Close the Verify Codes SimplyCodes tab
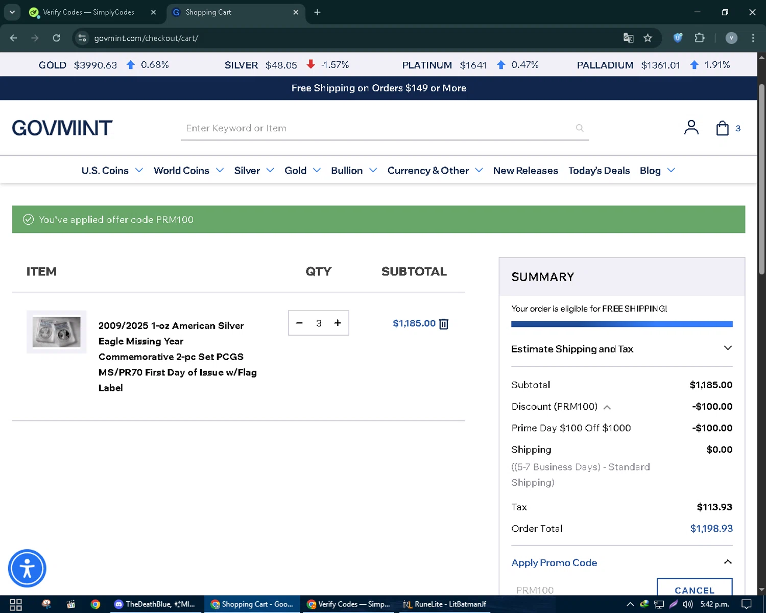766x613 pixels. pos(153,12)
